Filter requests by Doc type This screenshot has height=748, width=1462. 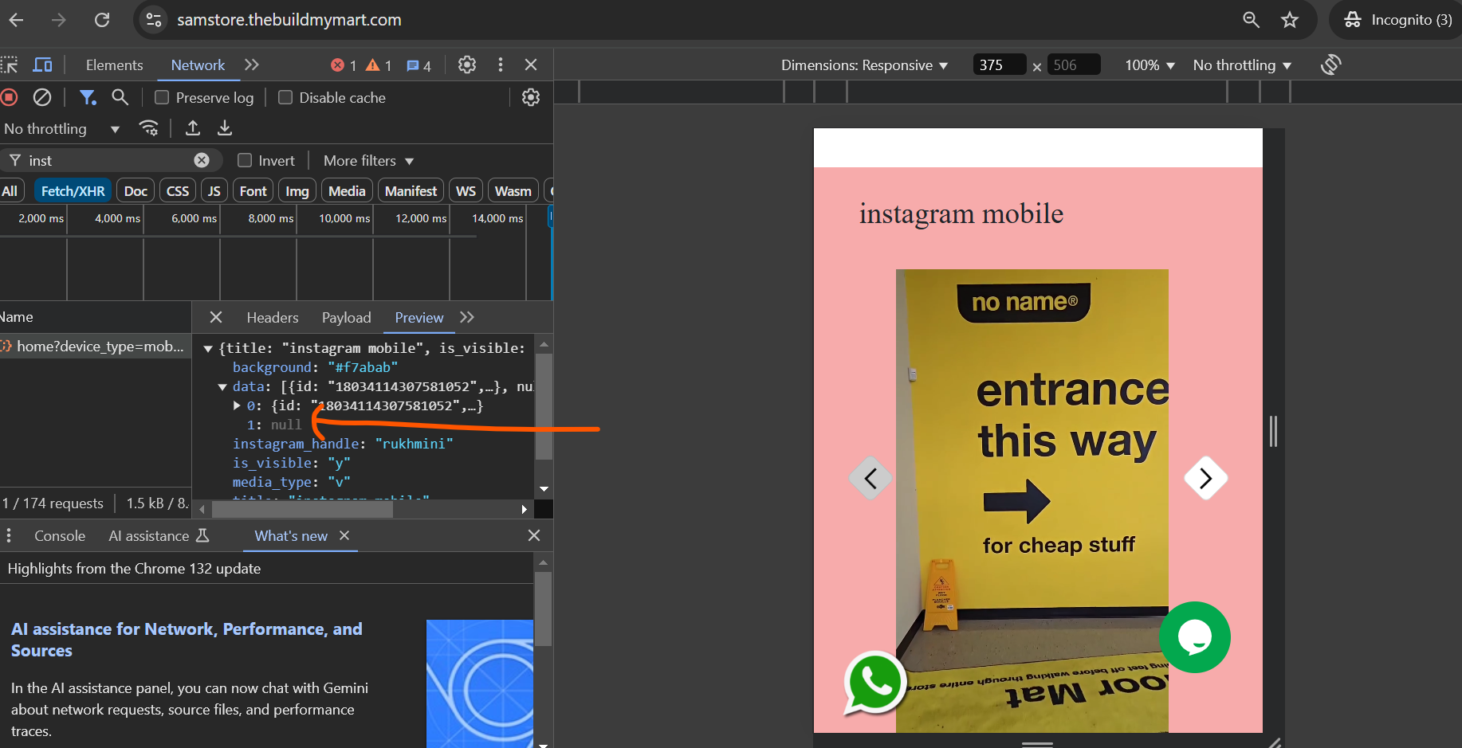coord(136,191)
